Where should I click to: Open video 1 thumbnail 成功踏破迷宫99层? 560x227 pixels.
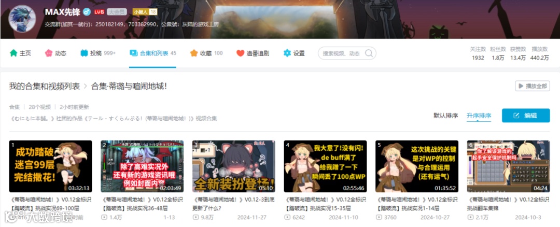click(50, 166)
